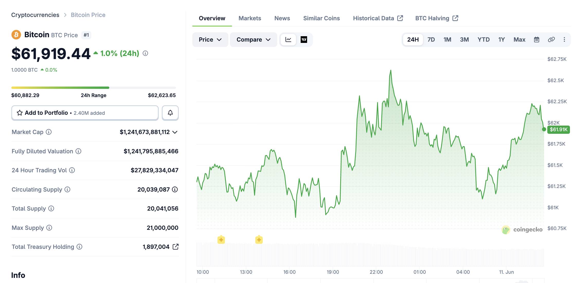
Task: Switch to the Overview tab
Action: [212, 18]
